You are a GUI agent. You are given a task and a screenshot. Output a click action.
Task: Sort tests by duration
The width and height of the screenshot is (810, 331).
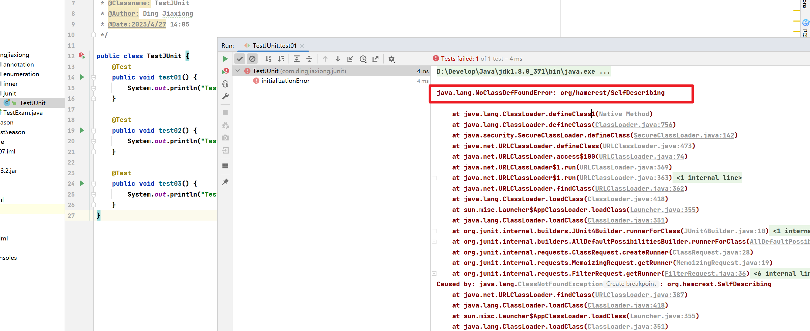(281, 59)
